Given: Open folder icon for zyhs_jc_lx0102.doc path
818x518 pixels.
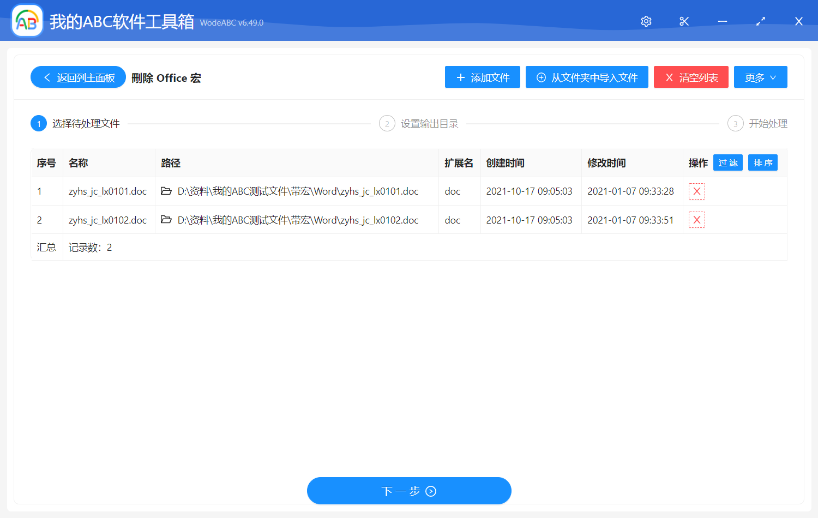Looking at the screenshot, I should click(166, 220).
